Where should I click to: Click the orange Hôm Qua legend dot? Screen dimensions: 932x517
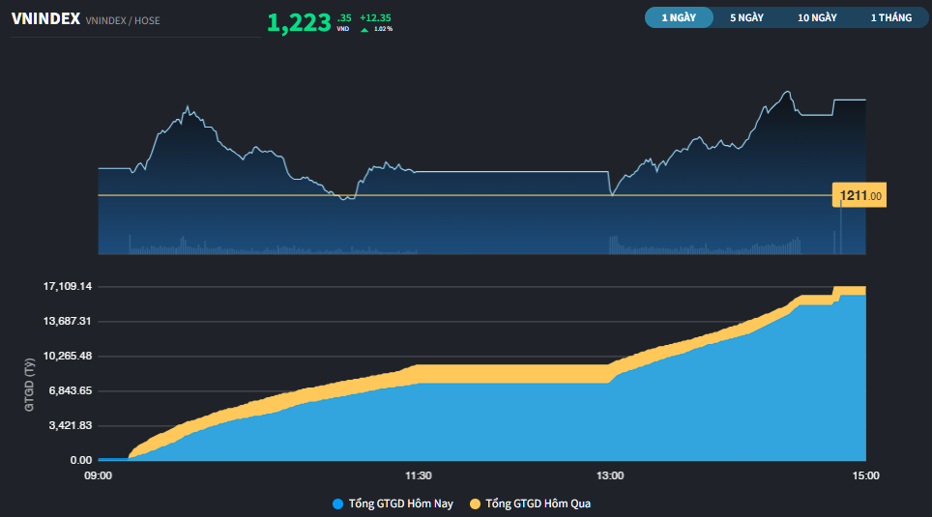[475, 503]
